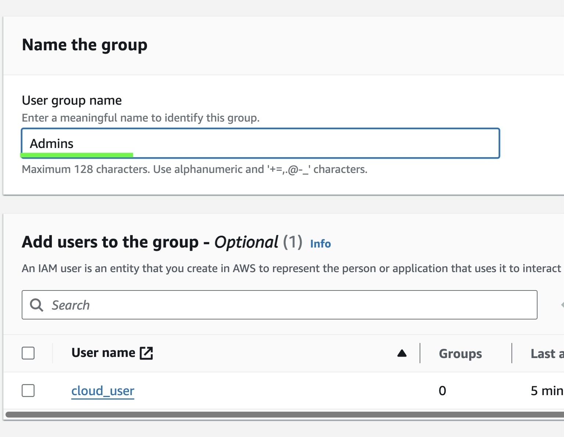Click the external link icon beside User name
The image size is (564, 437).
pos(146,353)
